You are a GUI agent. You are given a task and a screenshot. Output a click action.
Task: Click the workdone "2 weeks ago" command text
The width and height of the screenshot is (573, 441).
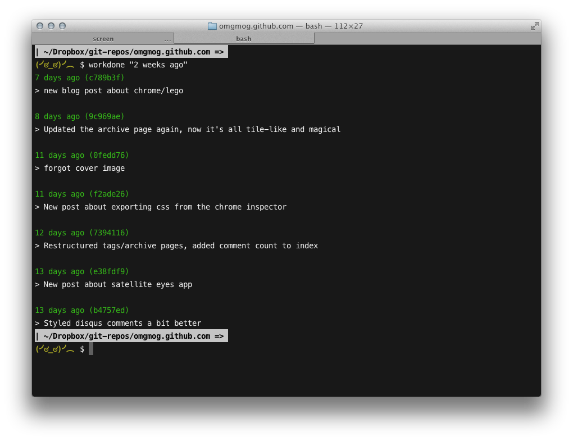(138, 65)
